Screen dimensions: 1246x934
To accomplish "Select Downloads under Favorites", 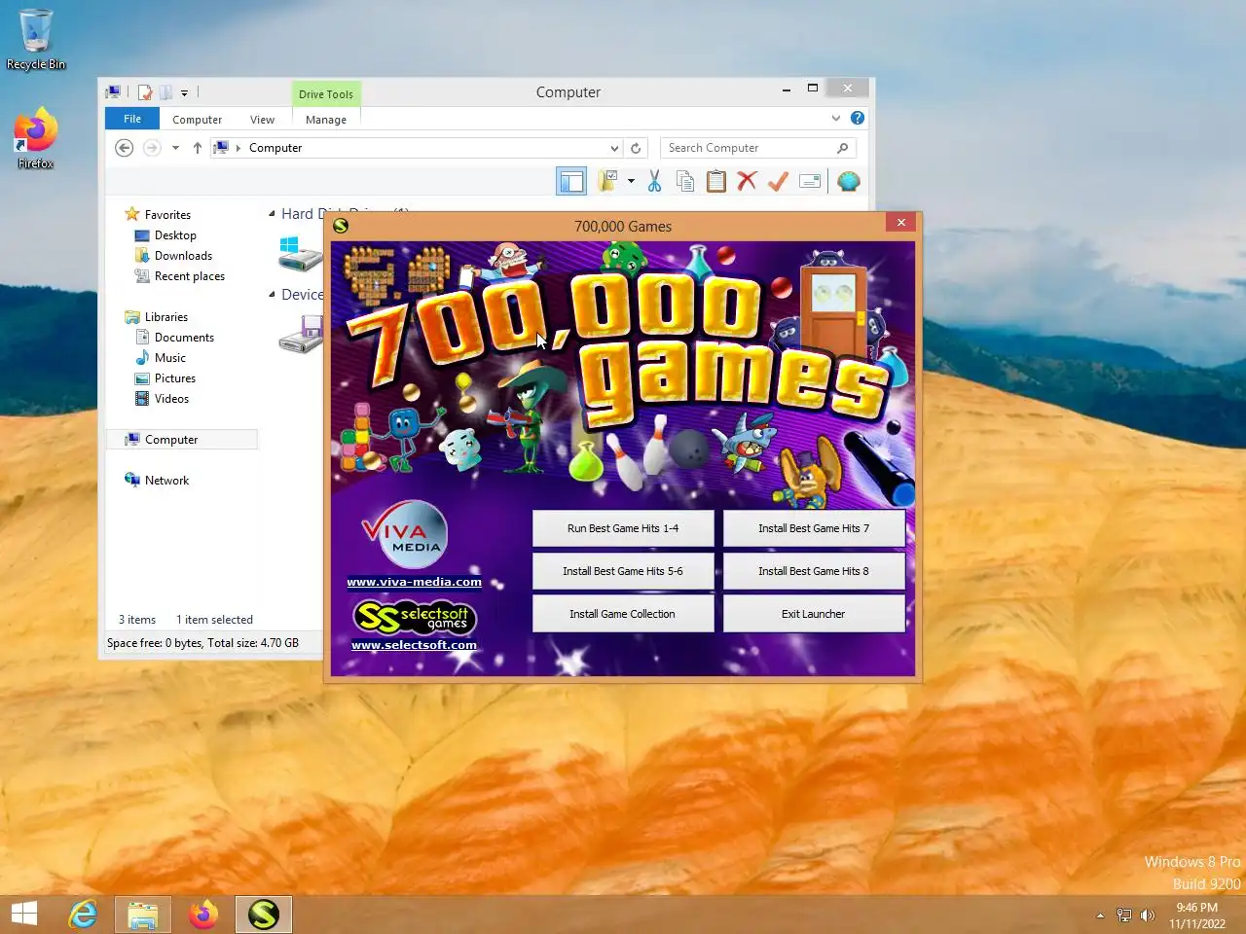I will tap(183, 256).
